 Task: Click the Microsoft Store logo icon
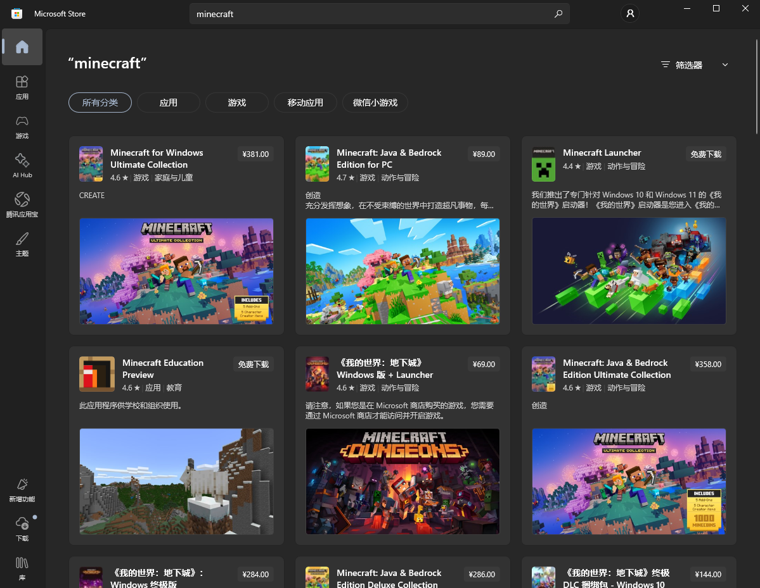(17, 13)
